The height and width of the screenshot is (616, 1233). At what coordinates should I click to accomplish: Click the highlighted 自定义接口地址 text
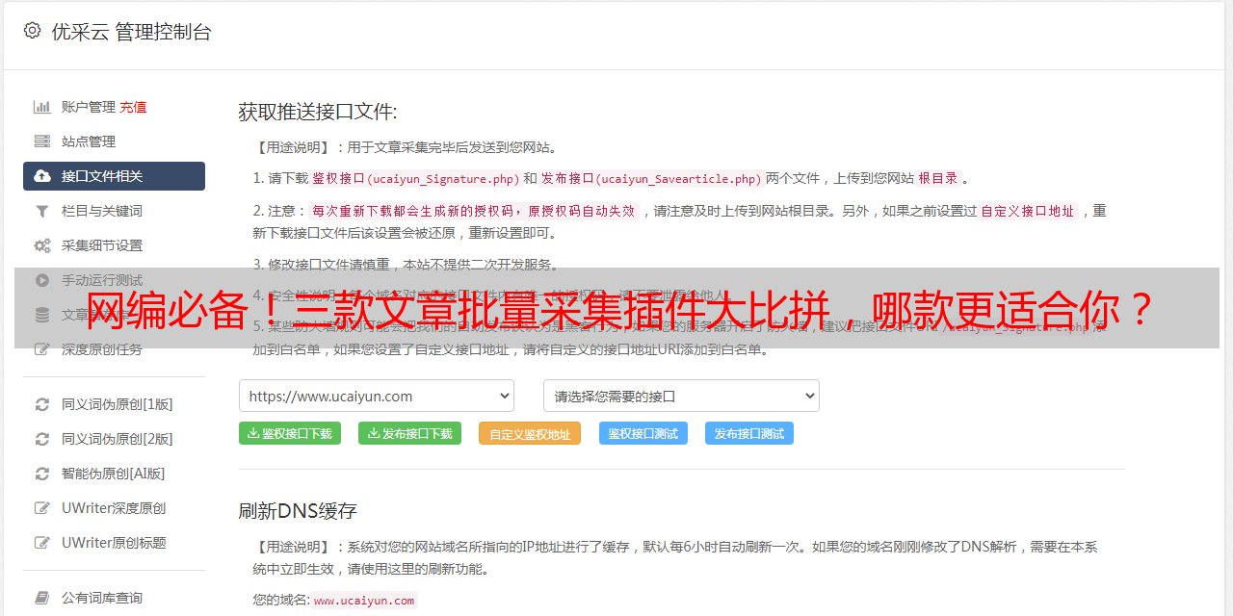(1027, 211)
